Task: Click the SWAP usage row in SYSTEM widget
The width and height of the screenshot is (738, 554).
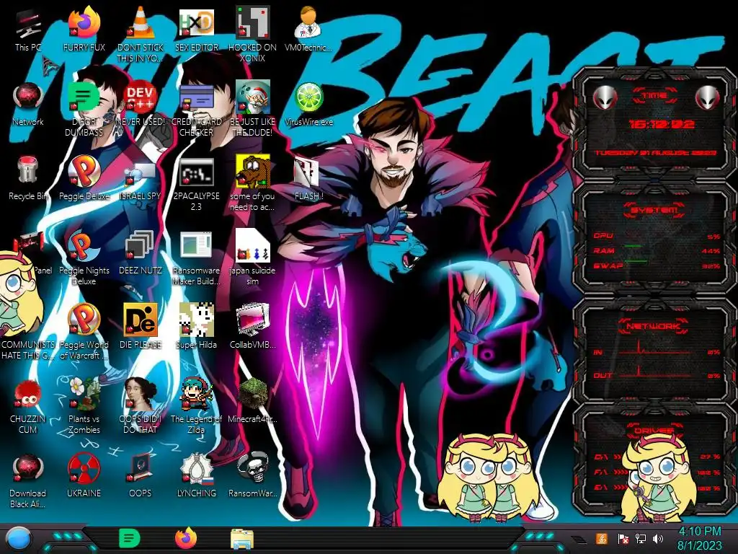Action: [657, 265]
